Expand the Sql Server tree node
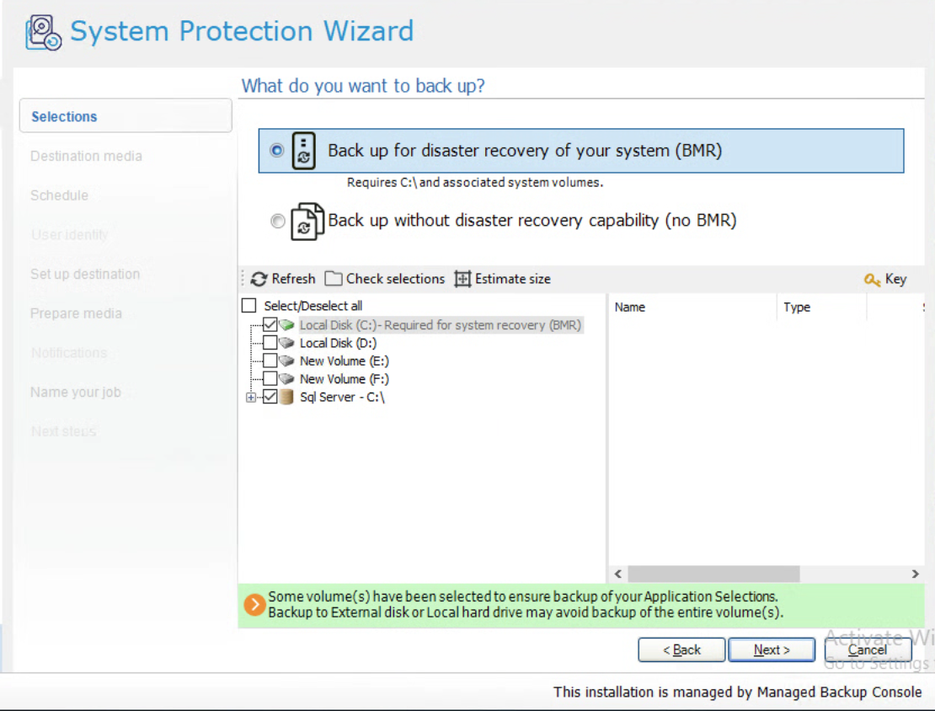 point(251,398)
